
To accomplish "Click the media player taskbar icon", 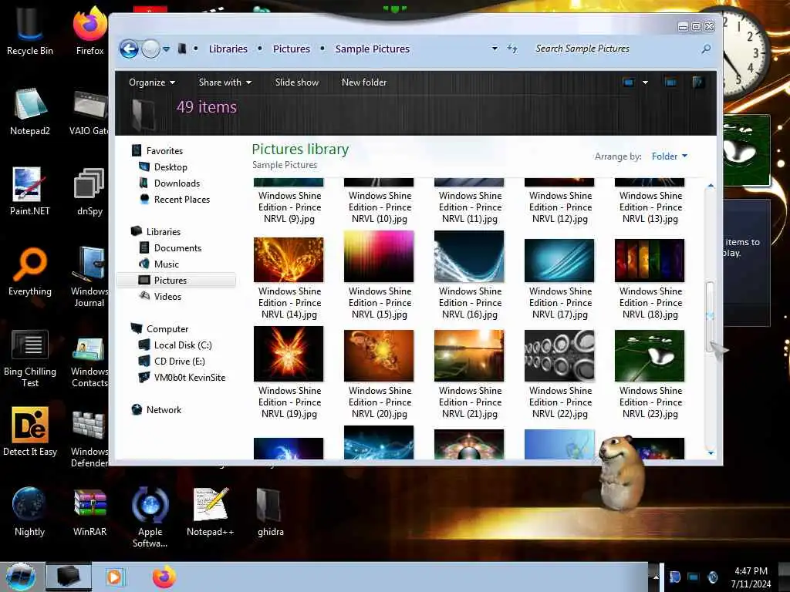I will point(114,577).
